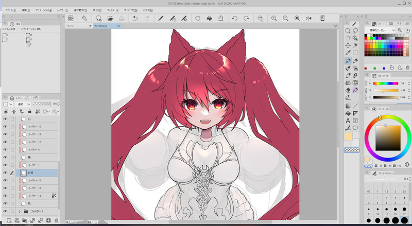412x226 pixels.
Task: Select the Eraser tool
Action: click(x=348, y=90)
